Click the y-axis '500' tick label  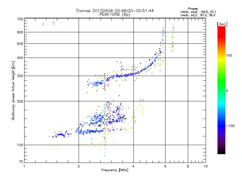[20, 44]
